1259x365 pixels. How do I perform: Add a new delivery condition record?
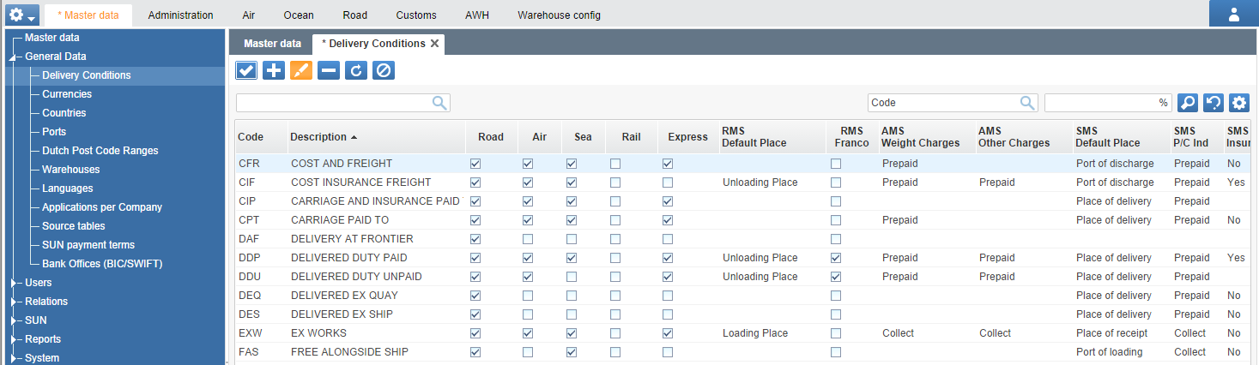[274, 70]
